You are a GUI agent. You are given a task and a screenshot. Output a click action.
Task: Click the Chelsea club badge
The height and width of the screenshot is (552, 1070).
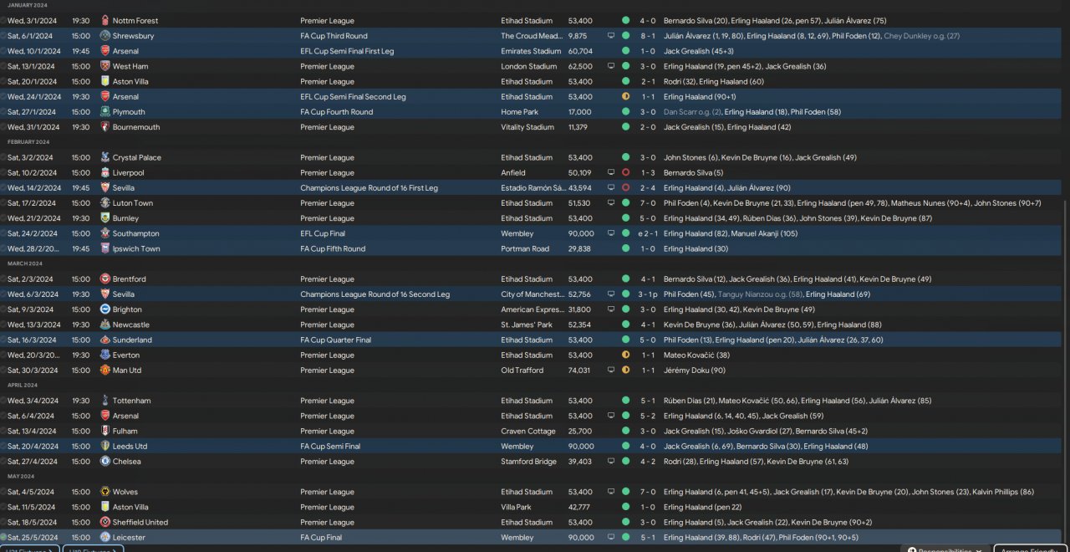(x=104, y=462)
